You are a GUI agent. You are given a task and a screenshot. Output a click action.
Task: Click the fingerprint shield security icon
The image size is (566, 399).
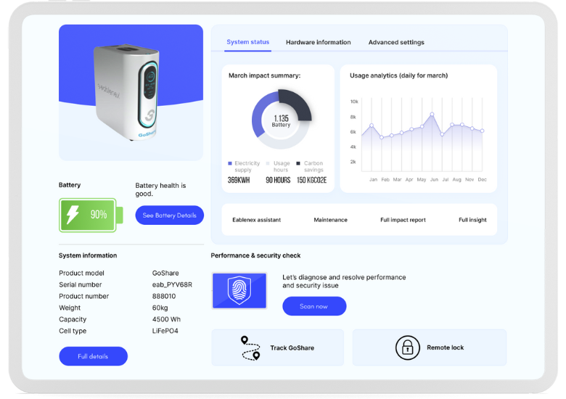point(239,290)
